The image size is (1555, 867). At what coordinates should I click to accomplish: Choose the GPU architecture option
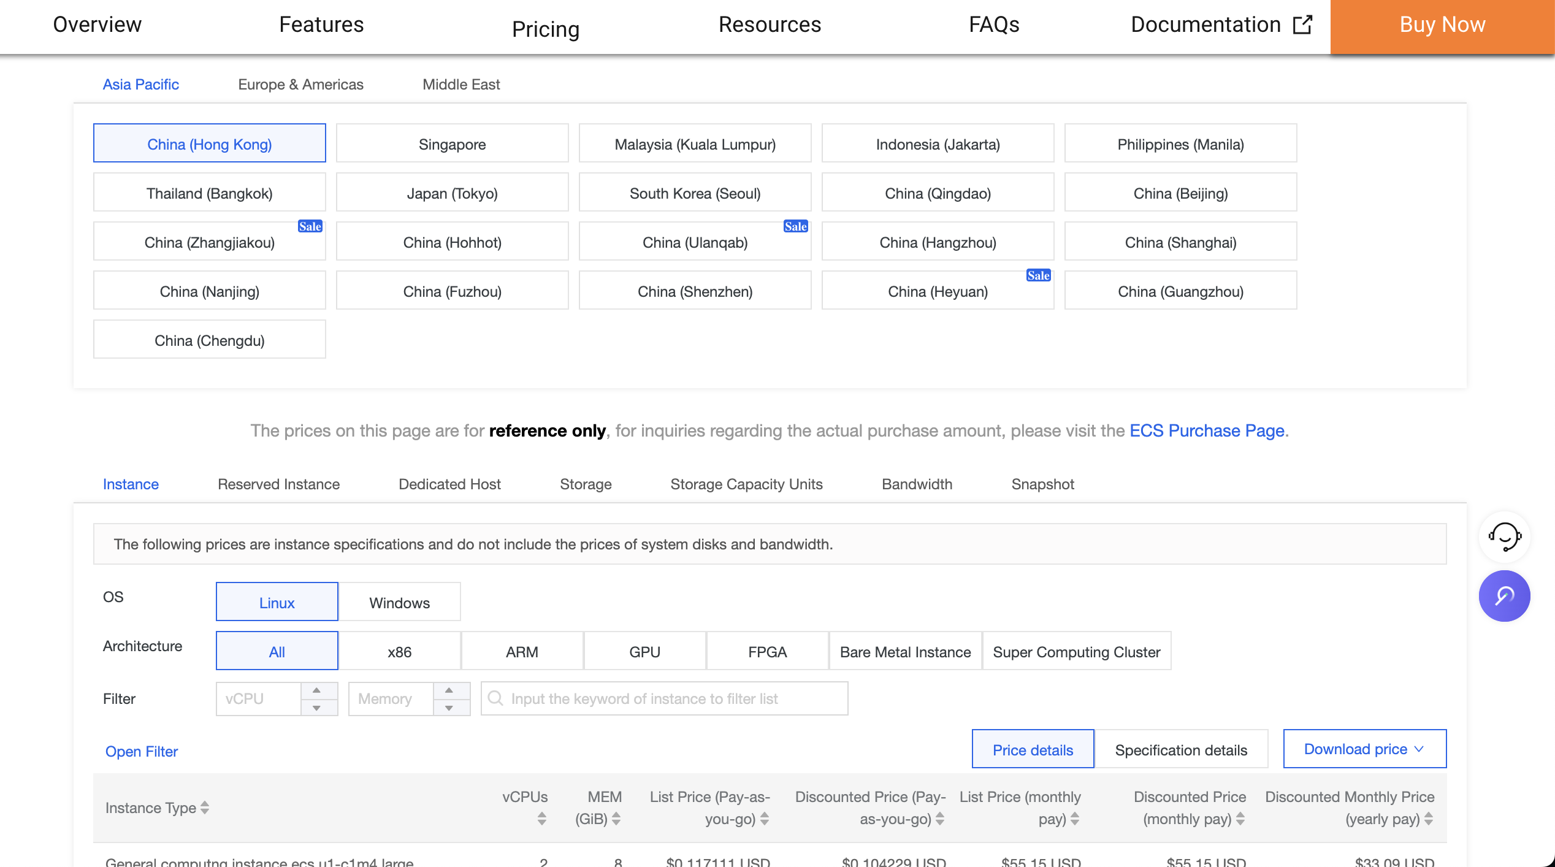click(x=644, y=651)
